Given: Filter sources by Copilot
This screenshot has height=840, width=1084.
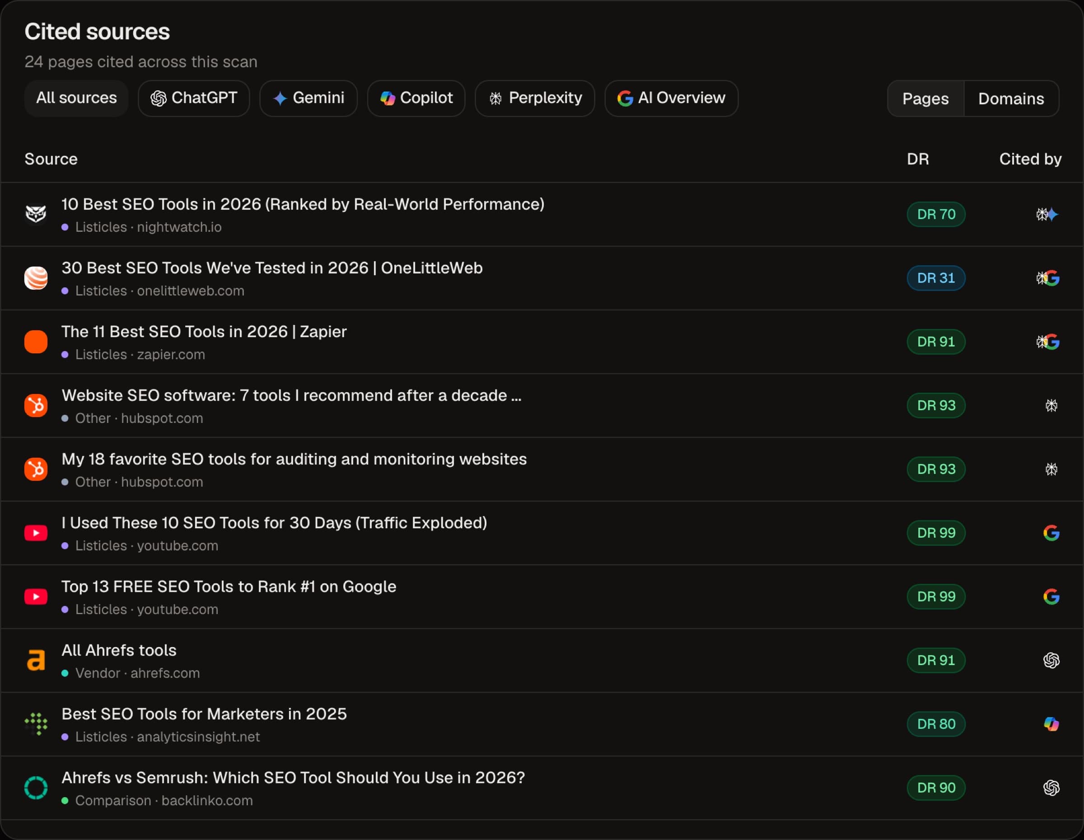Looking at the screenshot, I should pyautogui.click(x=416, y=99).
